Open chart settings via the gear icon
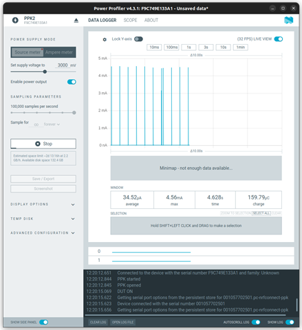 (x=105, y=39)
